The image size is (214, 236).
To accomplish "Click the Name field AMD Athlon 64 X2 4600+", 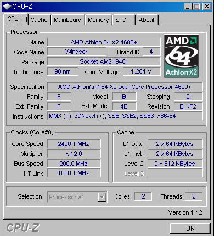I will click(x=104, y=42).
